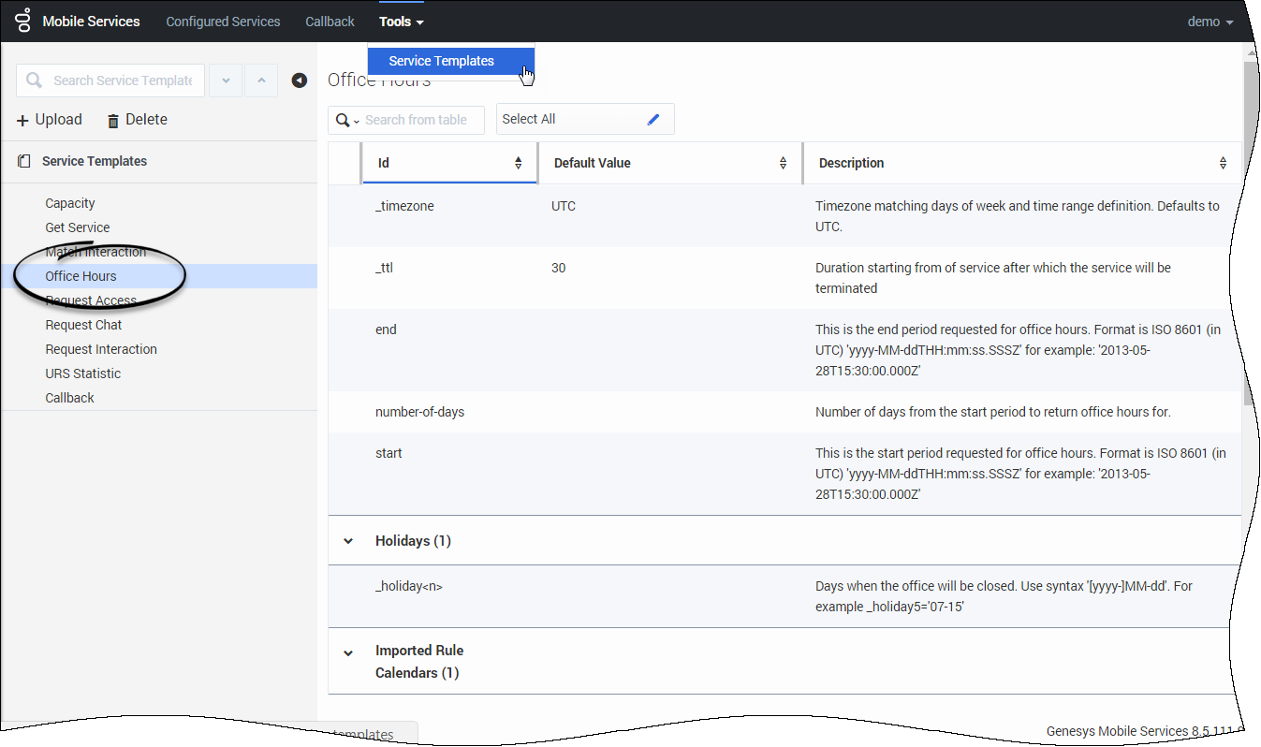Sort table by Id column arrows

point(519,163)
